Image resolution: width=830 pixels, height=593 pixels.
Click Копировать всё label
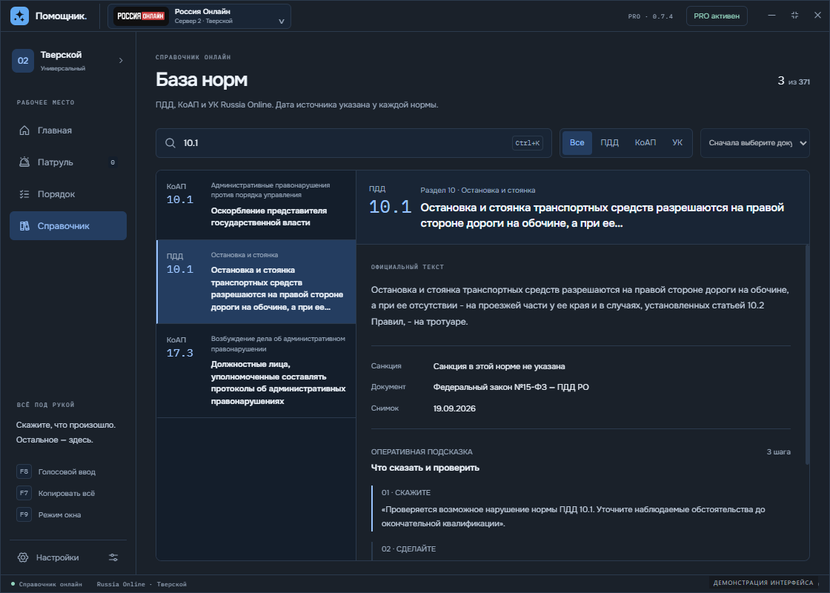pyautogui.click(x=66, y=494)
